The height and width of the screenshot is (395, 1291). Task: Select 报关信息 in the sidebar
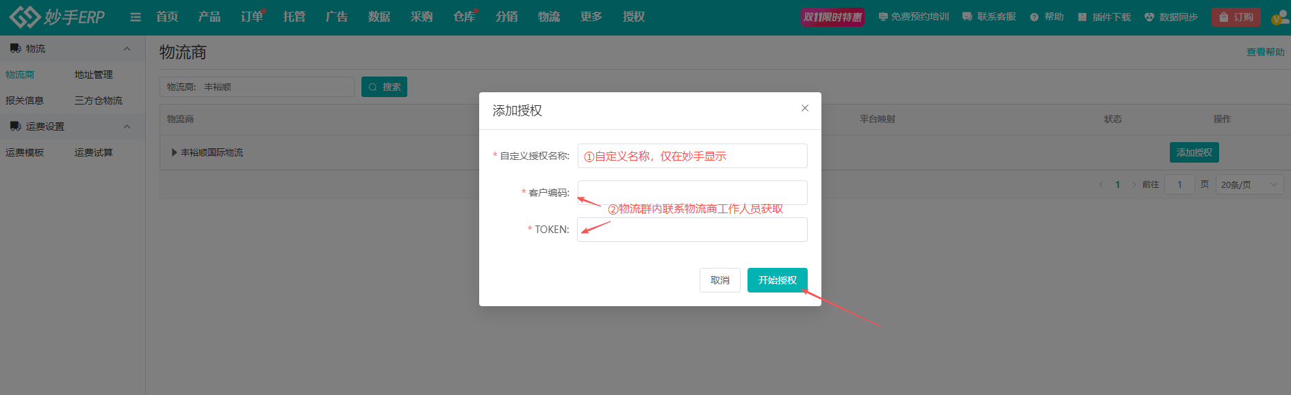[25, 100]
